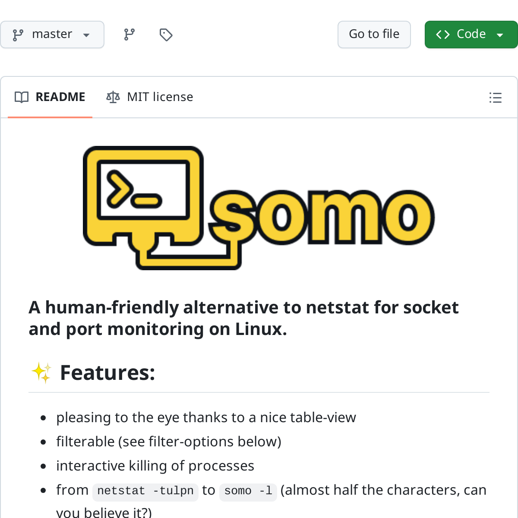Viewport: 518px width, 518px height.
Task: Click the git branch icon beside master
Action: (x=18, y=35)
